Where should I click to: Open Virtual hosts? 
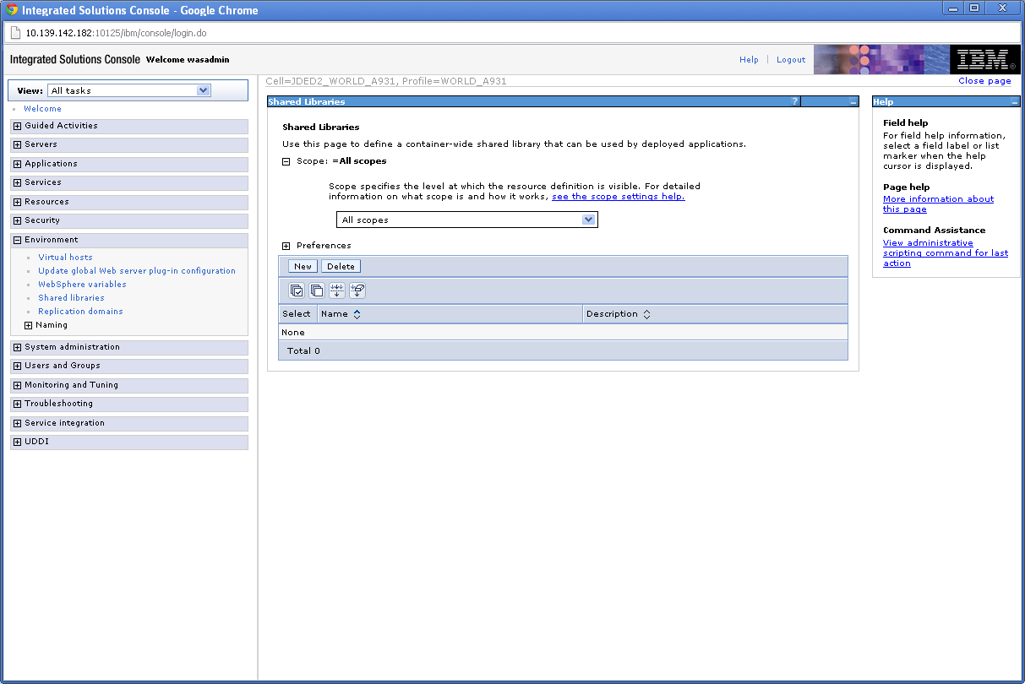(x=65, y=258)
